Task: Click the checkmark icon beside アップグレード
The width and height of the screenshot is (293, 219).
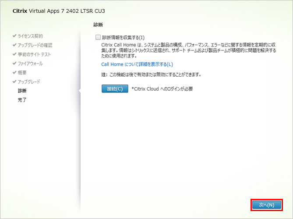Action: pos(14,82)
